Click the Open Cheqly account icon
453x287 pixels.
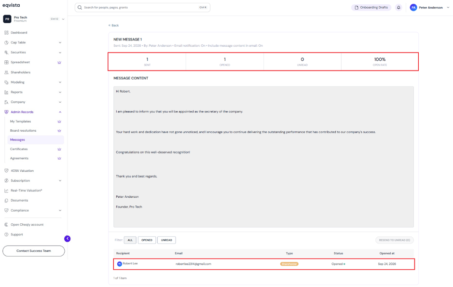(6, 225)
